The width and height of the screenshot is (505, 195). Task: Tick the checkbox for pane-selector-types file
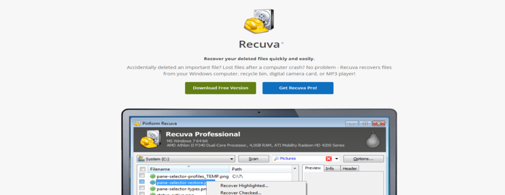(142, 189)
